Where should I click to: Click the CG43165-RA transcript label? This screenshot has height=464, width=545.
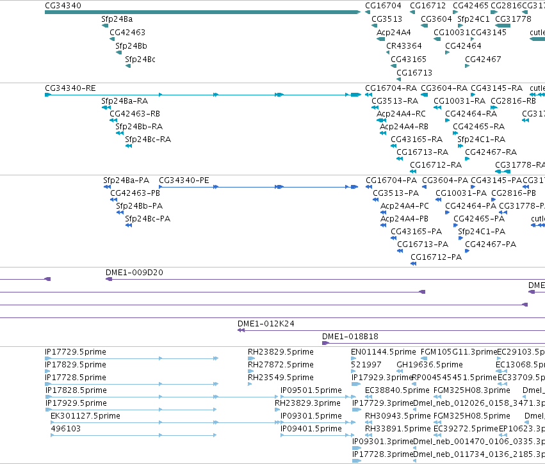[416, 140]
